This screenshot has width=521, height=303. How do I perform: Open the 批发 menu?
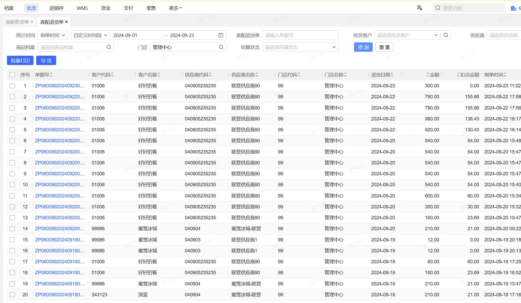coord(31,8)
